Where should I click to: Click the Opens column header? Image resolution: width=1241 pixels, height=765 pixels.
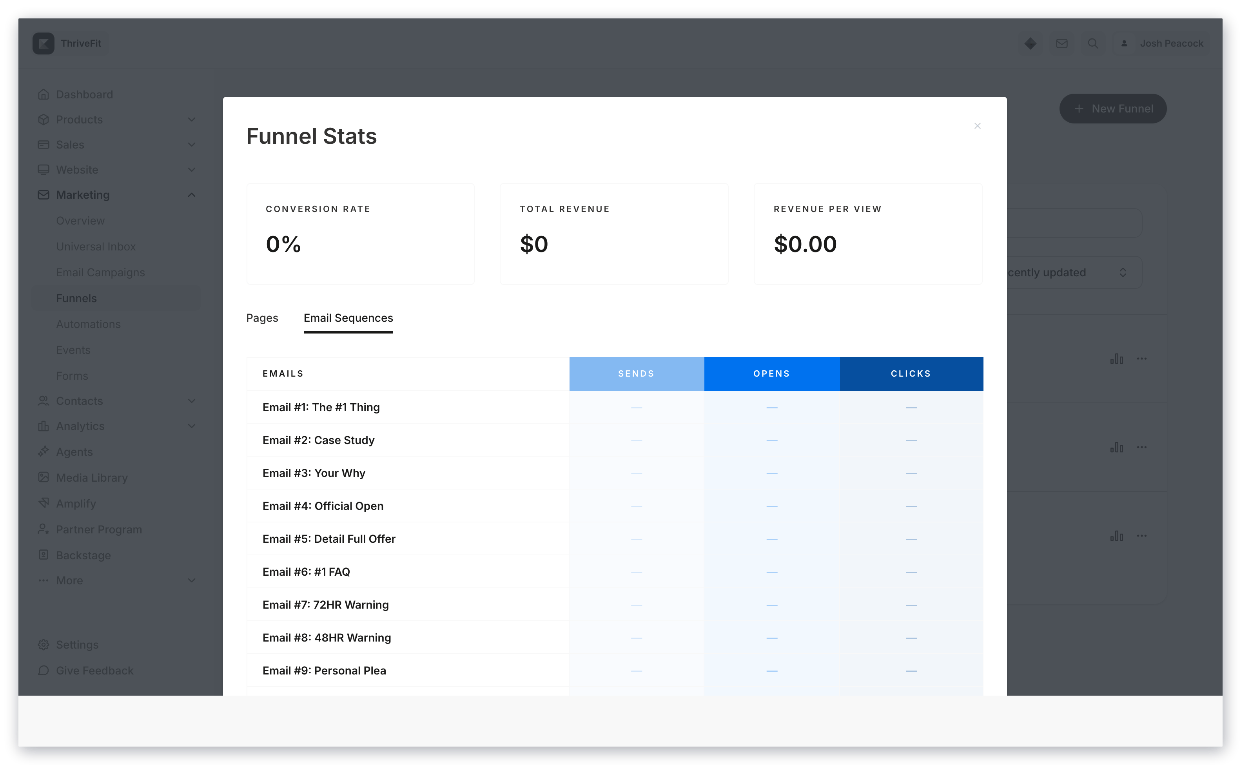(771, 373)
